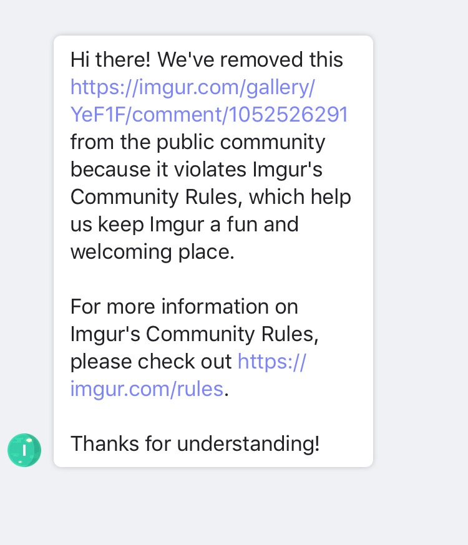Open the imgur.com/rules link
The image size is (468, 545).
pos(147,388)
